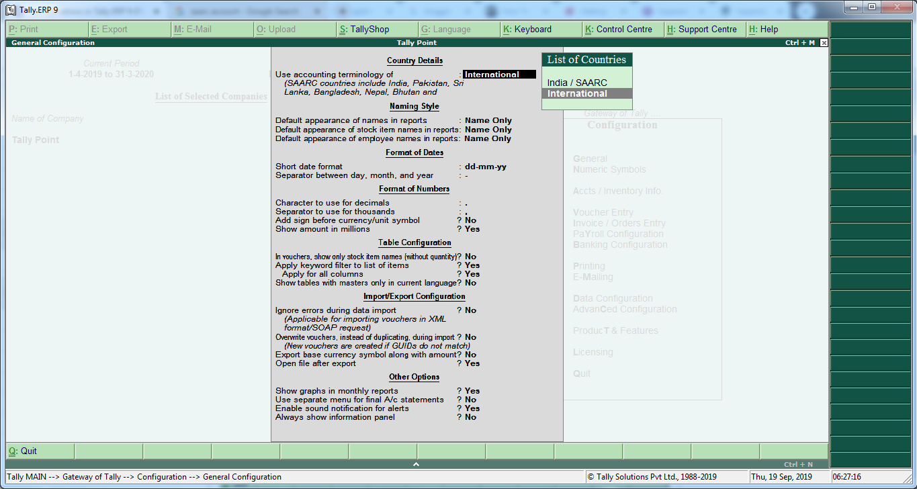The image size is (917, 489).
Task: Open E: Export in the top bar
Action: click(130, 30)
